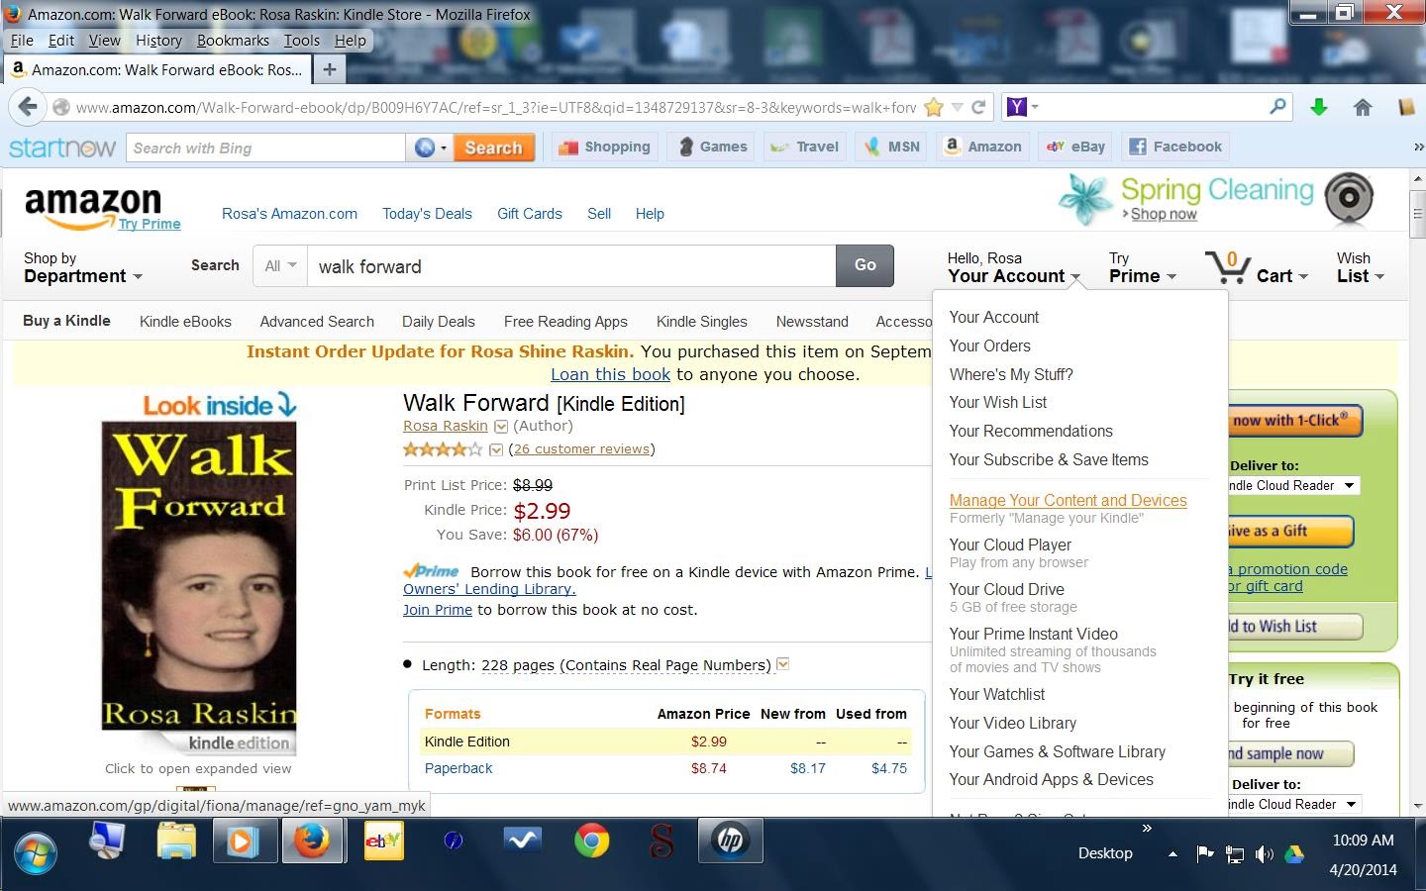Open the Rosa Raskin author link
Image resolution: width=1426 pixels, height=891 pixels.
pyautogui.click(x=446, y=426)
